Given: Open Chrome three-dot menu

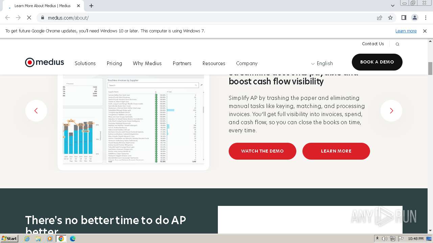Looking at the screenshot, I should click(x=426, y=18).
